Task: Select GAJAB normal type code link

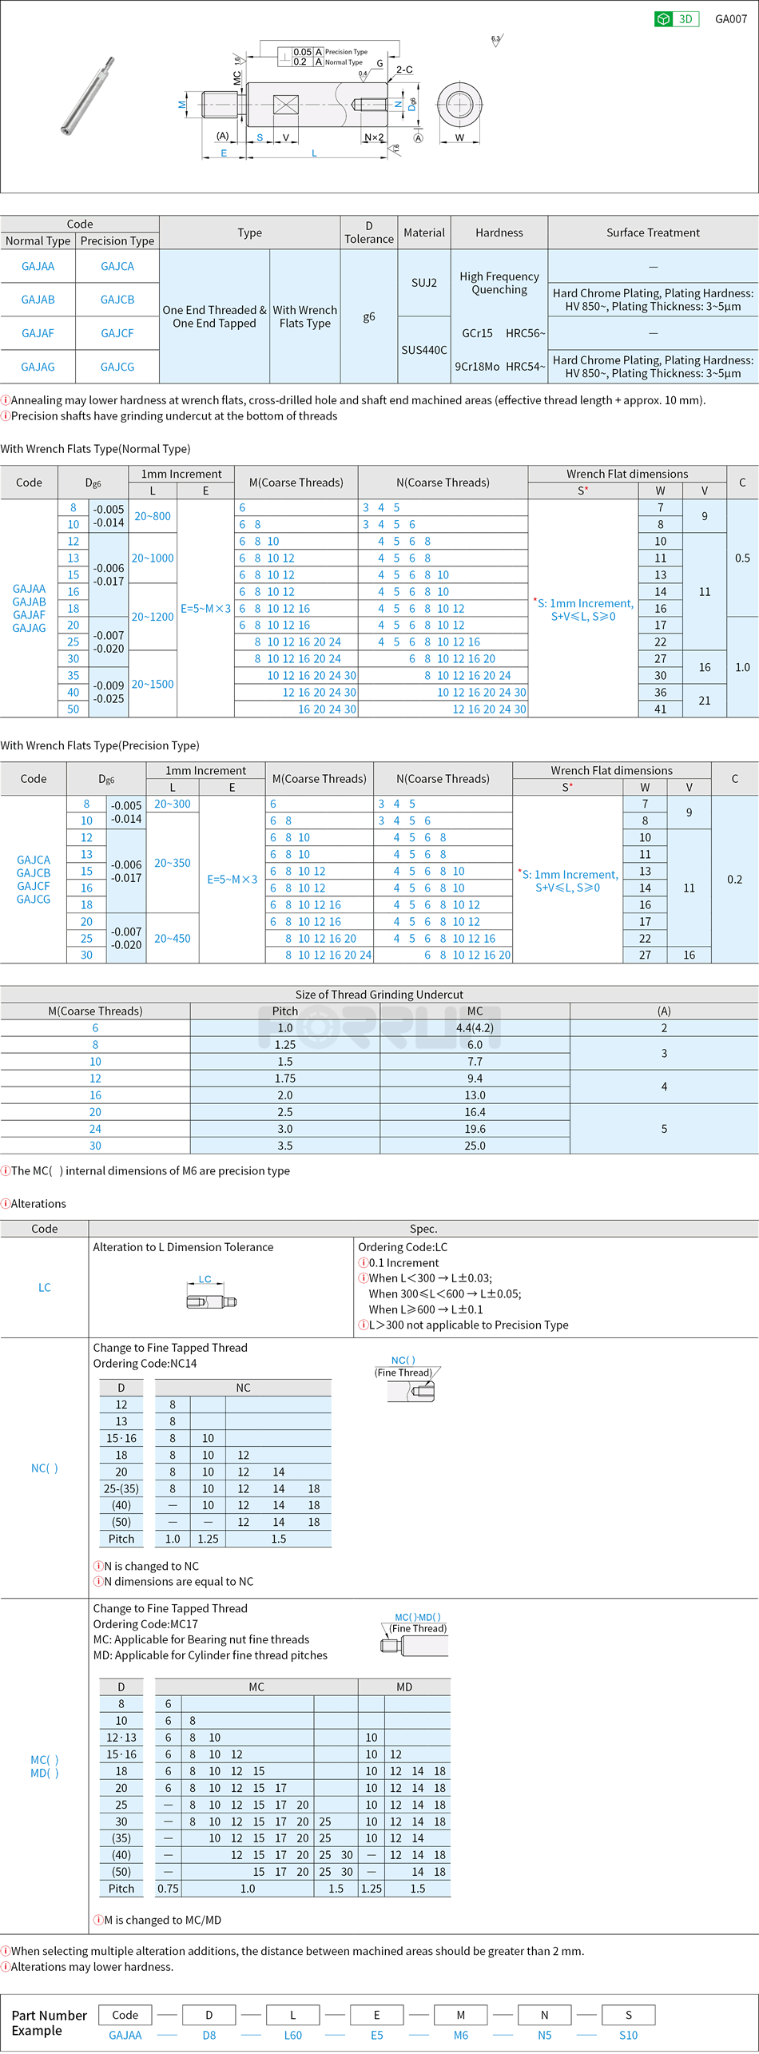Action: (x=38, y=300)
